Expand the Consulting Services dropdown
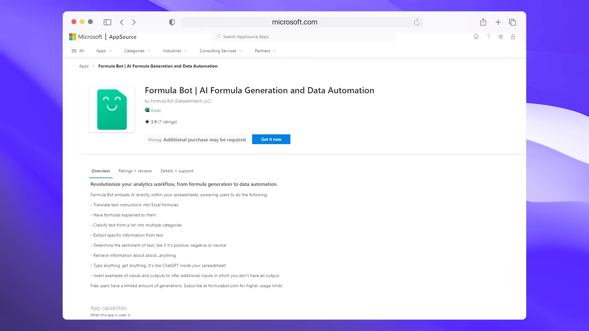This screenshot has width=589, height=331. pyautogui.click(x=221, y=50)
